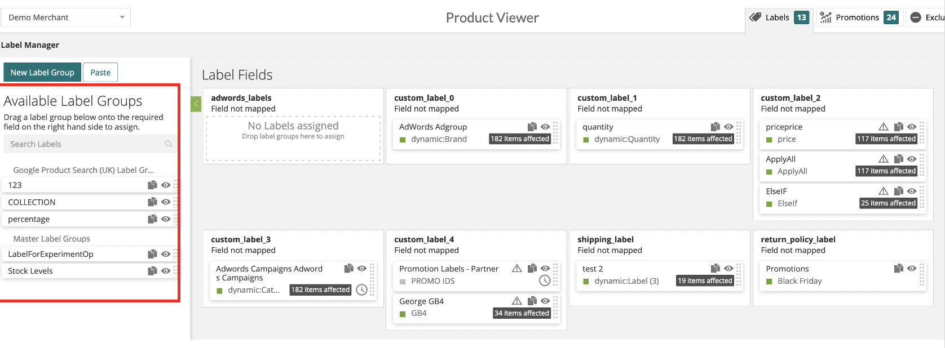Open the Demo Merchant dropdown

(66, 17)
